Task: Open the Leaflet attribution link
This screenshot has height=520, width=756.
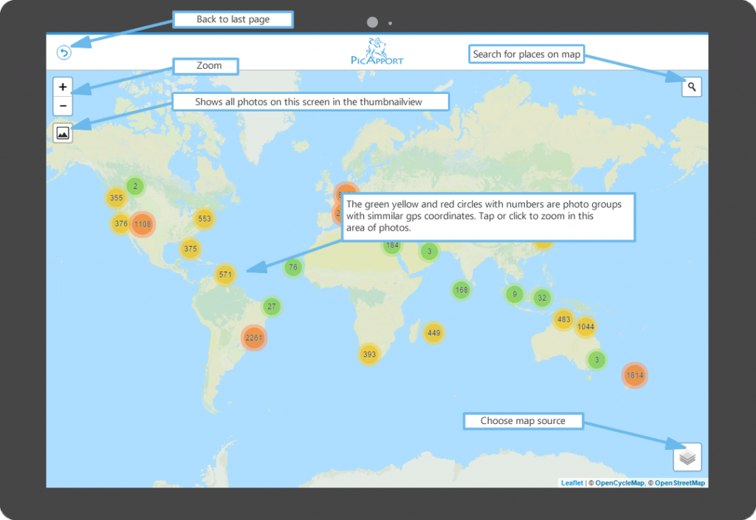Action: [x=571, y=483]
